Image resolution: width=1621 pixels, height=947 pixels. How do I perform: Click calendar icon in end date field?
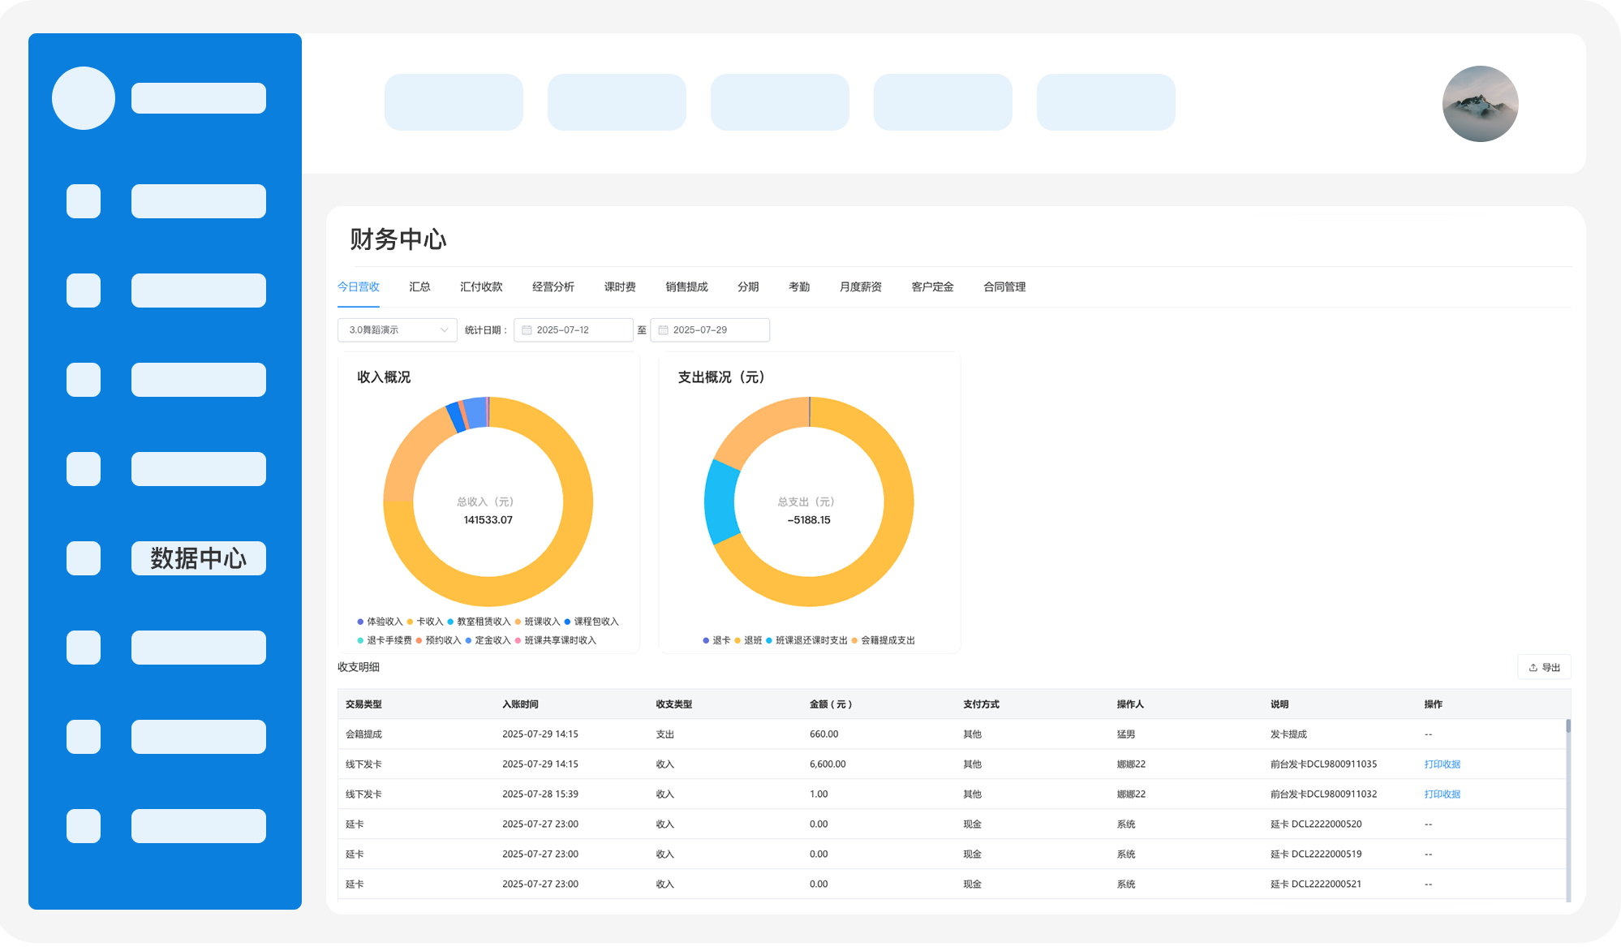(x=663, y=330)
